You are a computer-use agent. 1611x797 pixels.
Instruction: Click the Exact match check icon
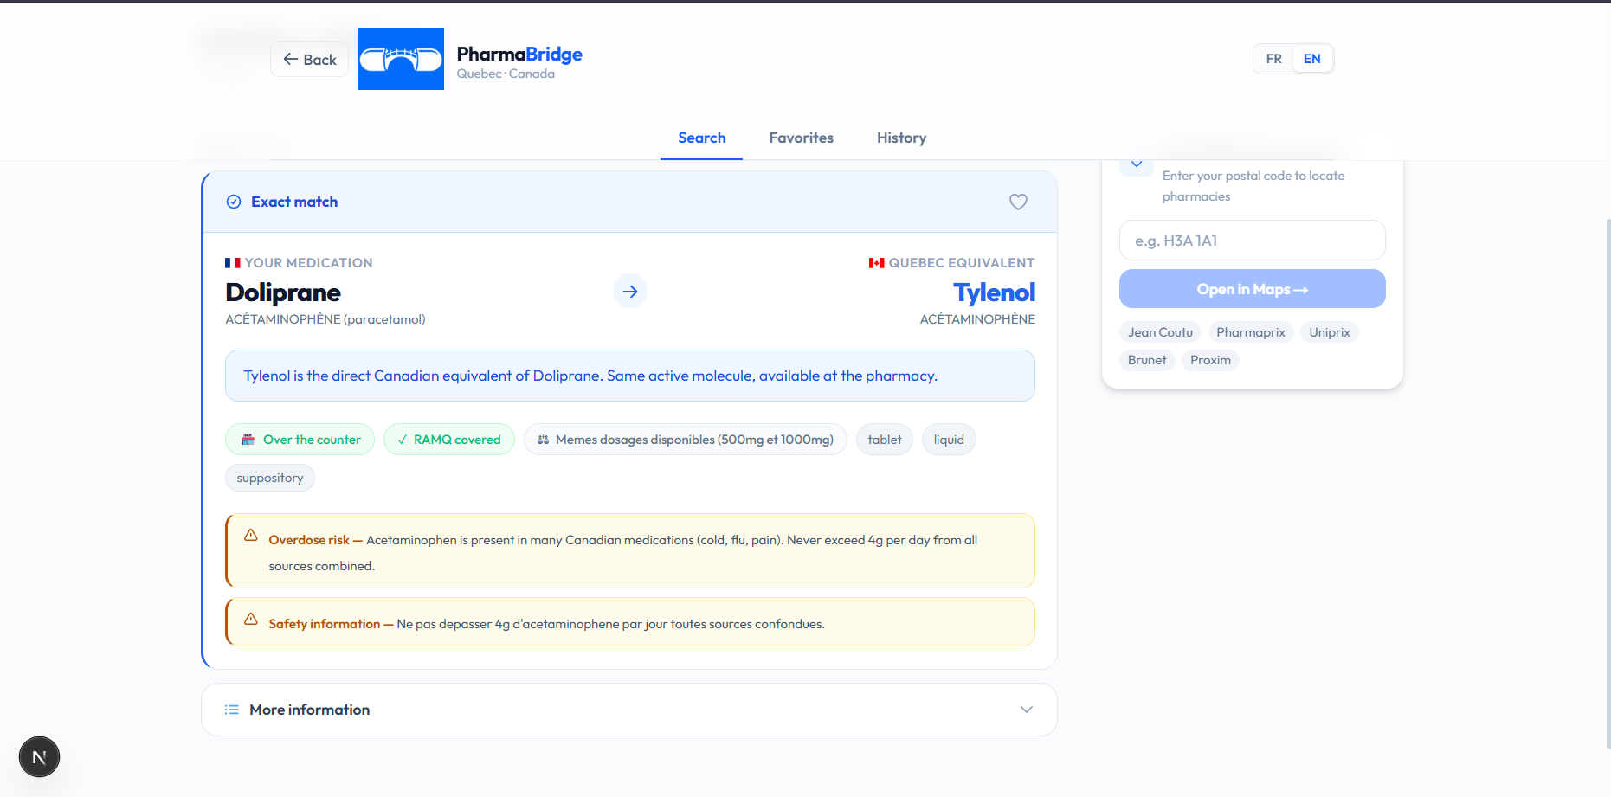point(234,202)
